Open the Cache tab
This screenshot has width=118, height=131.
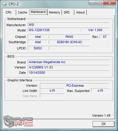(22, 12)
